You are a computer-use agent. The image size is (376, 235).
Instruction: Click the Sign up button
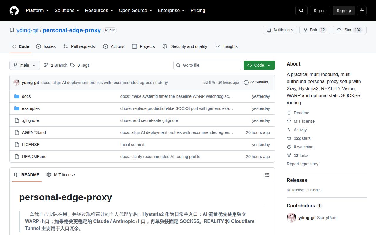coord(344,11)
